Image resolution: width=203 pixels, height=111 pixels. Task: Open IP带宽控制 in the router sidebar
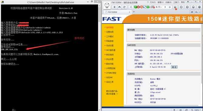(x=111, y=68)
